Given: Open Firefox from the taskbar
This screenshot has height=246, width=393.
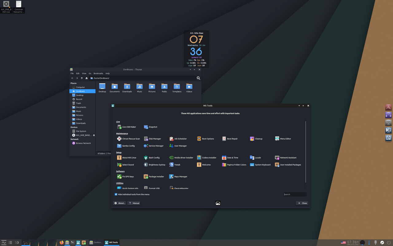Looking at the screenshot, I should click(x=61, y=242).
